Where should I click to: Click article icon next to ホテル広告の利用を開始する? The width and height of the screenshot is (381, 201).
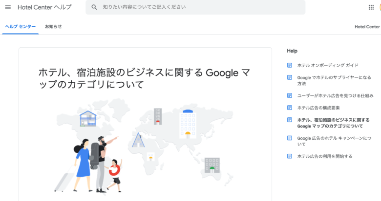click(289, 156)
